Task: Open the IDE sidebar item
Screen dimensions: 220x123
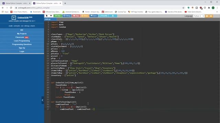Action: tap(22, 30)
